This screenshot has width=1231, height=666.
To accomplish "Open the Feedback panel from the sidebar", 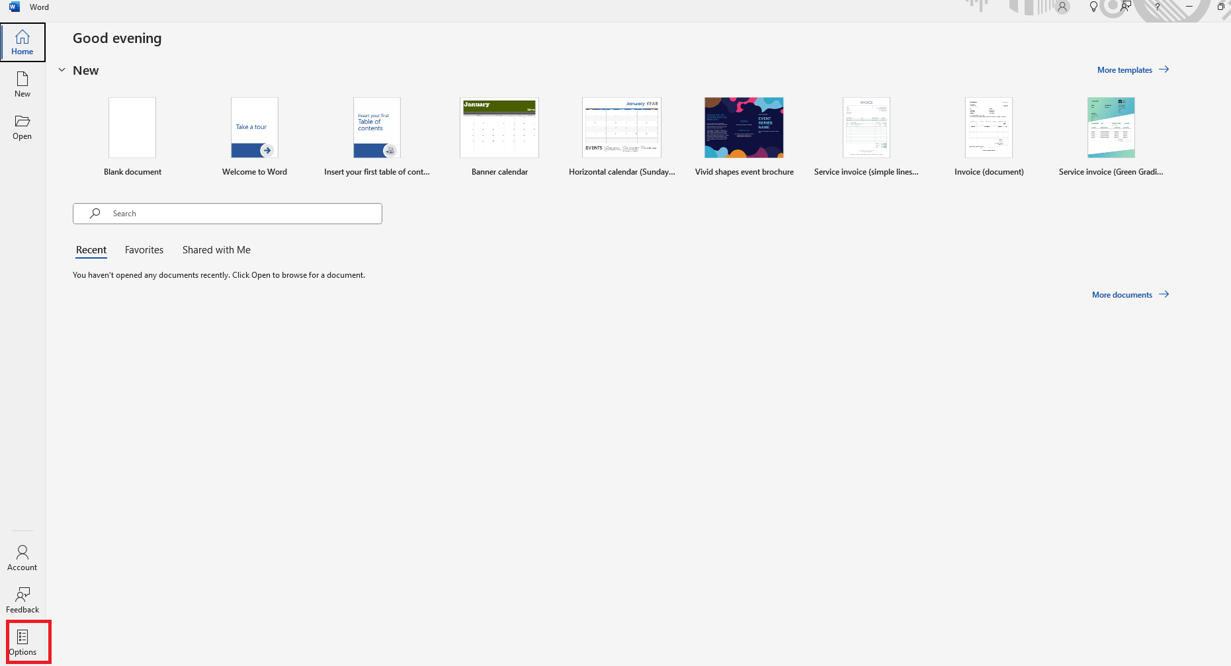I will click(22, 598).
